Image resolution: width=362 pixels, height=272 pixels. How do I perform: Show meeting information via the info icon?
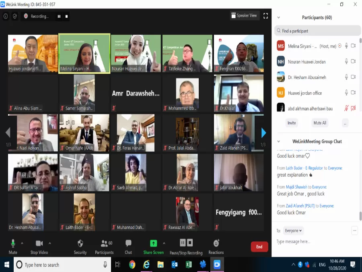point(6,16)
